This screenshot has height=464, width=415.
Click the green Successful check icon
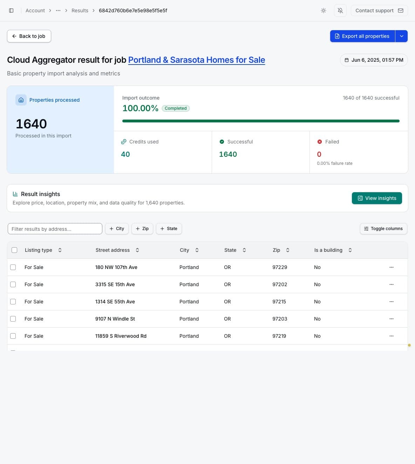coord(222,142)
